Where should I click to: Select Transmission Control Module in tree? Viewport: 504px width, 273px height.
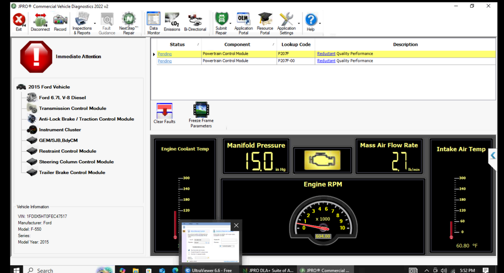72,108
